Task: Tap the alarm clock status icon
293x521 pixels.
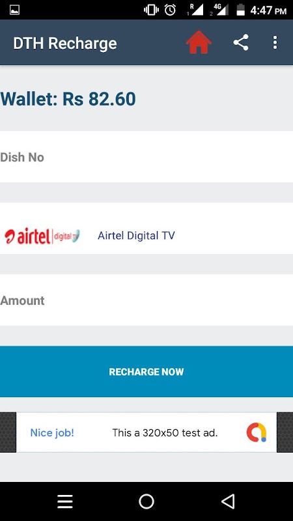Action: [x=170, y=10]
